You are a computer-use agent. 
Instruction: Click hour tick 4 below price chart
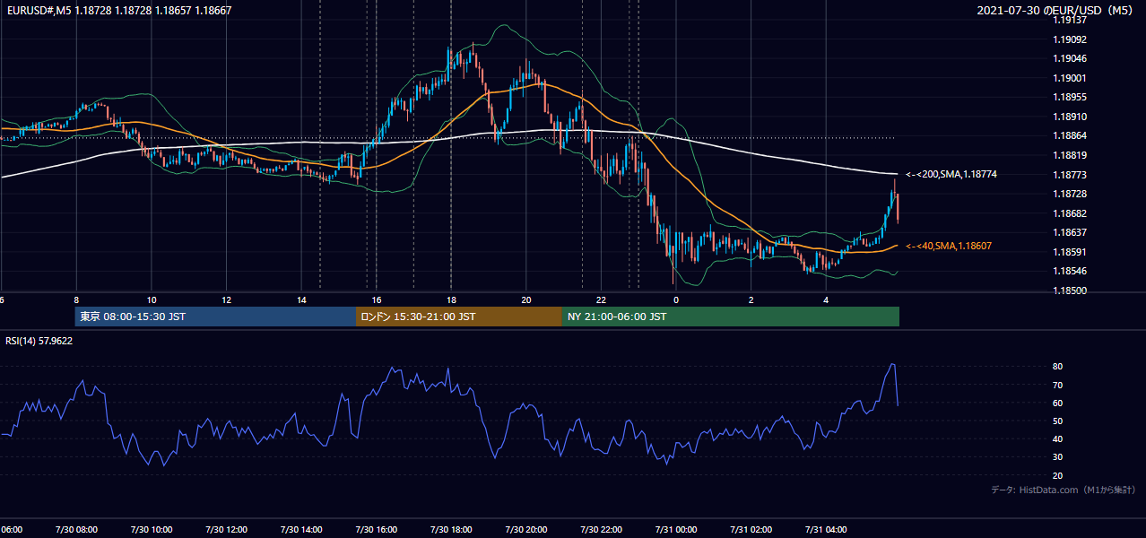[827, 299]
